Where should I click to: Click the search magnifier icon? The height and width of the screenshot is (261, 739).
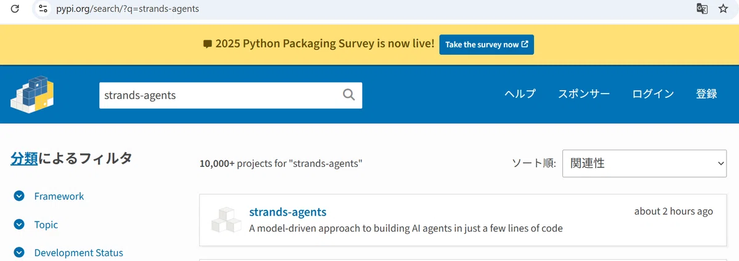(349, 95)
